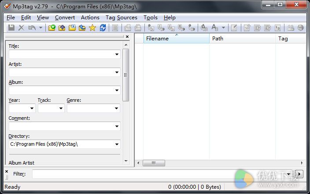Click the tag panel vertical scrollbar thumb
The image size is (310, 194).
coord(125,75)
